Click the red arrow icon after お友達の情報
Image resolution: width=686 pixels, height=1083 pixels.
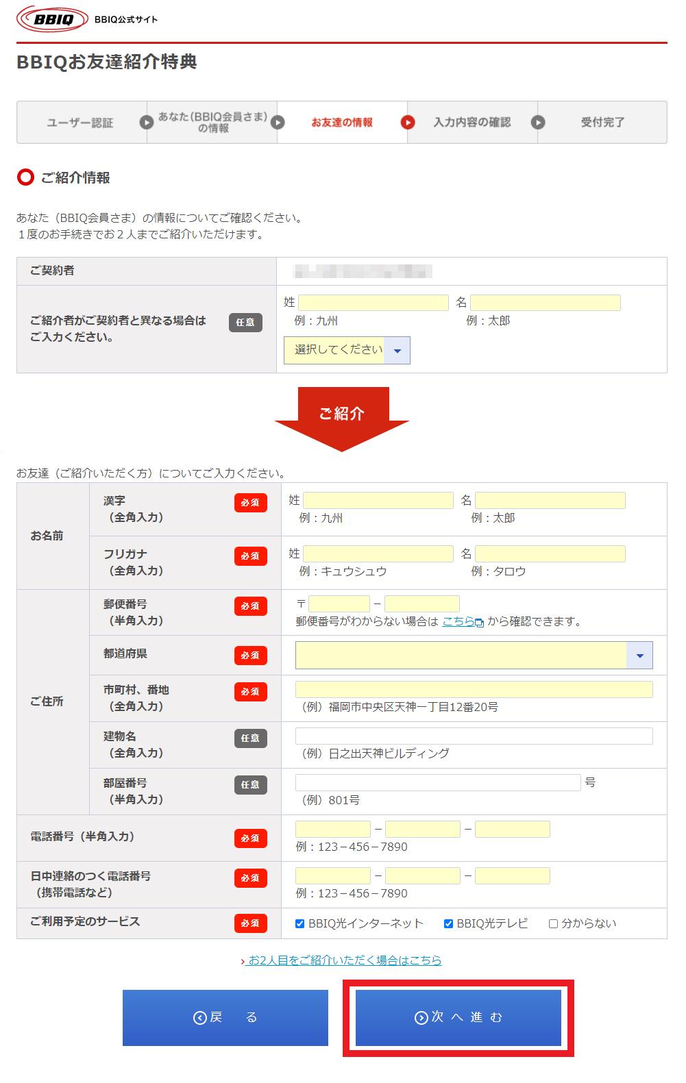(408, 123)
